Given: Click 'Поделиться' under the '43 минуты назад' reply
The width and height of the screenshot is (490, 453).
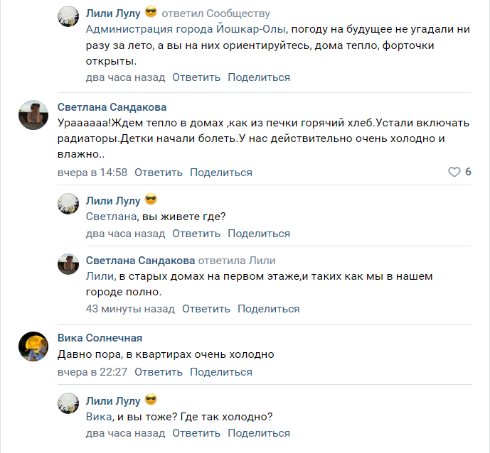Looking at the screenshot, I should click(x=268, y=308).
